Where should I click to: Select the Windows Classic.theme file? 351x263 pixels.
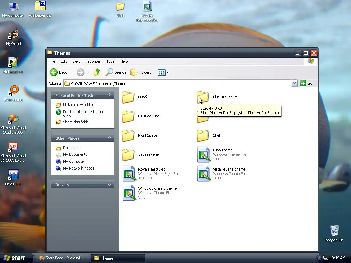(x=149, y=193)
